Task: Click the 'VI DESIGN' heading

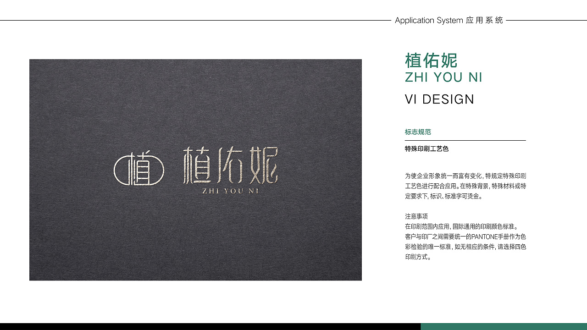Action: [439, 99]
